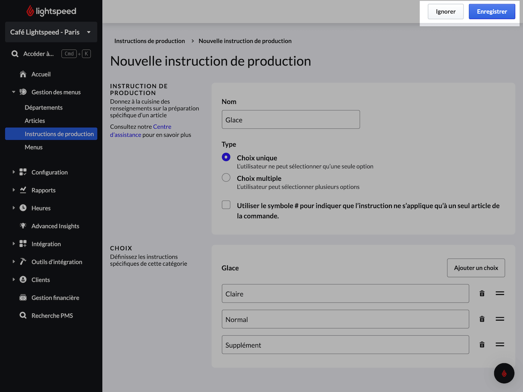Open Advanced Insights page

(55, 226)
